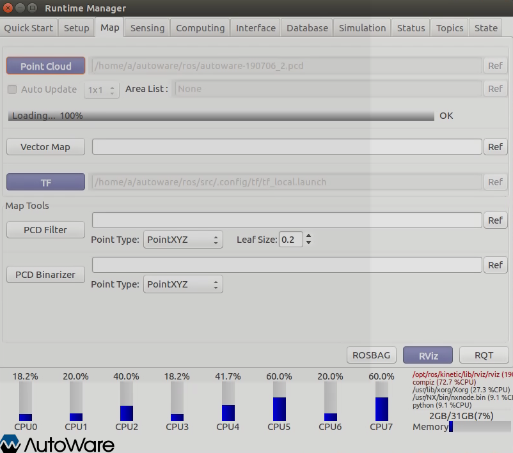The height and width of the screenshot is (453, 513).
Task: Click the rviz process entry in red
Action: click(x=462, y=374)
